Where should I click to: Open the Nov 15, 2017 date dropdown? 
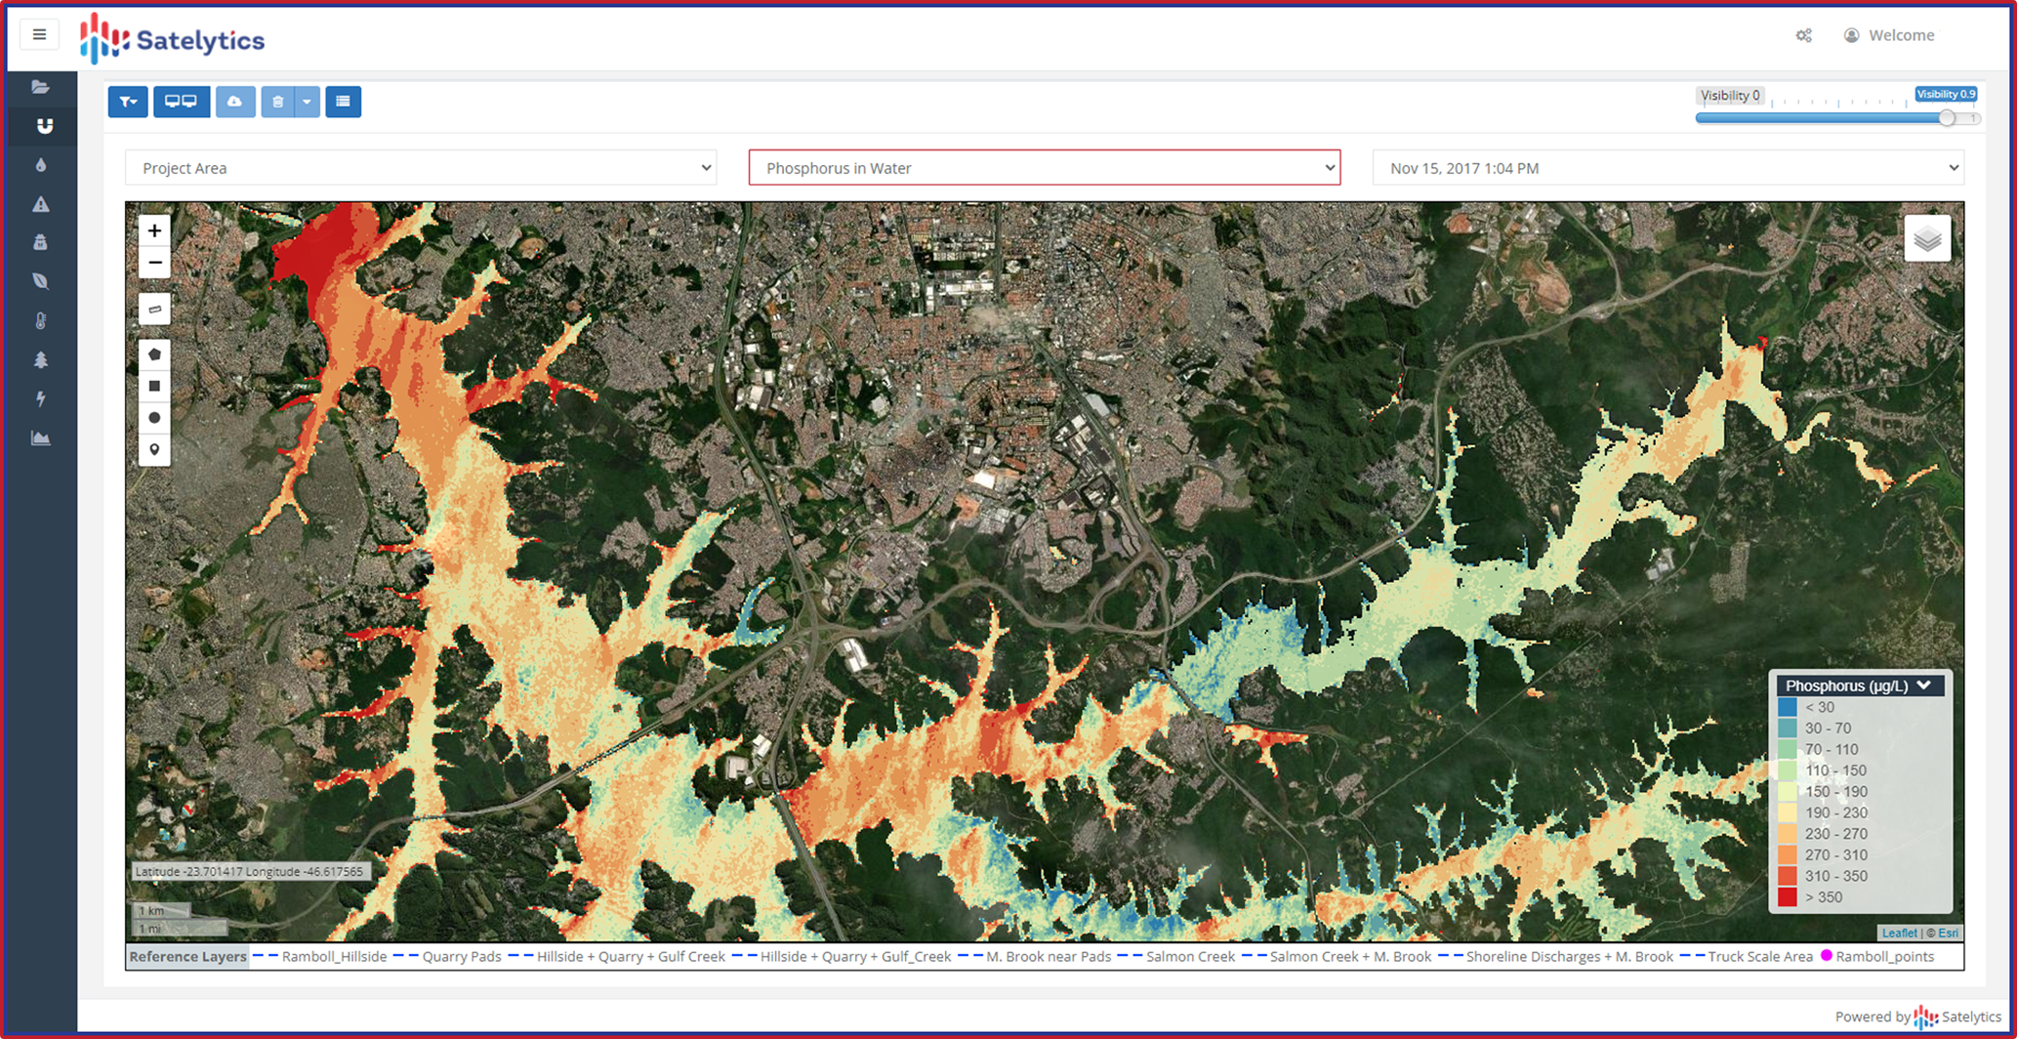point(1667,168)
